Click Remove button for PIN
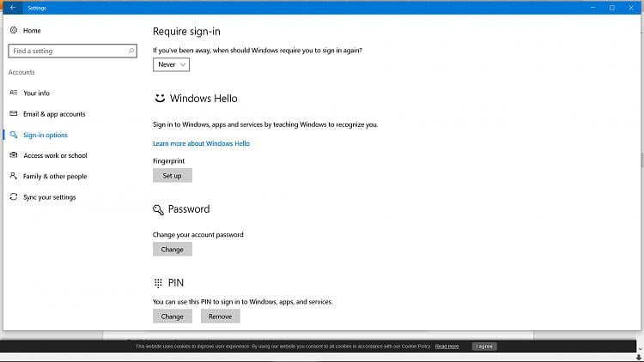The width and height of the screenshot is (644, 362). point(221,317)
